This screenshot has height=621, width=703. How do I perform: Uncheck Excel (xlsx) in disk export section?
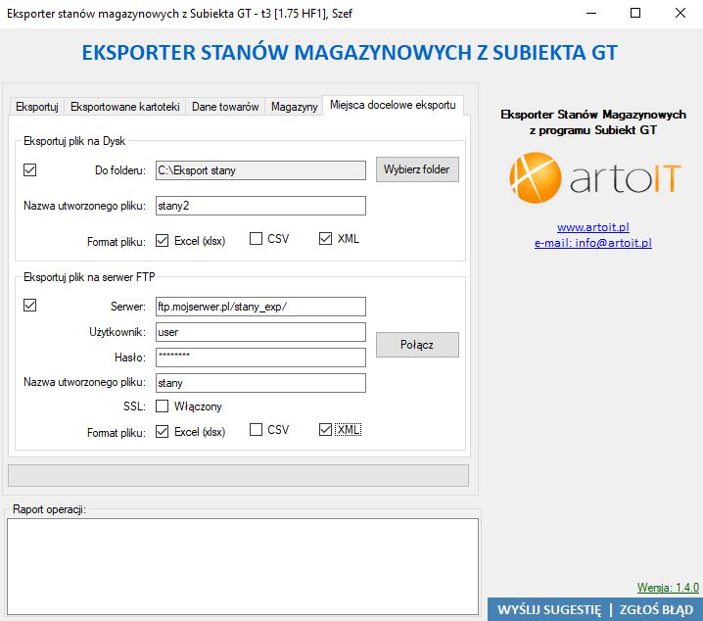163,239
